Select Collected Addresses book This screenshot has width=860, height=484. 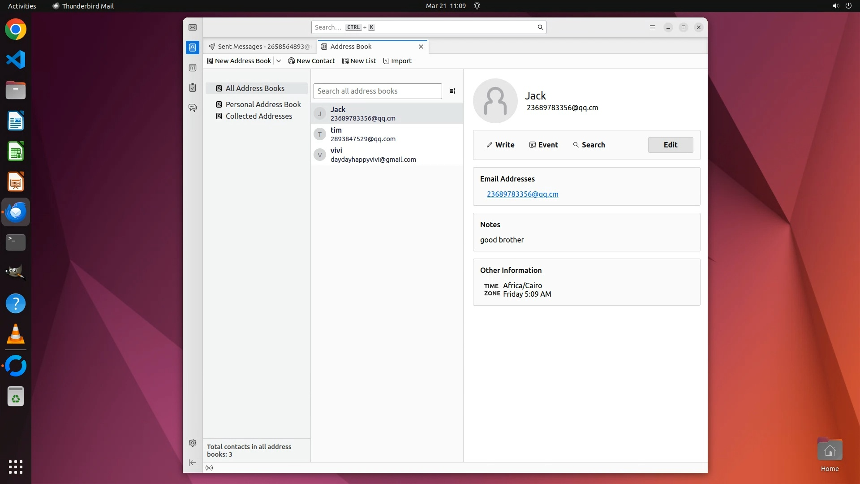click(258, 116)
